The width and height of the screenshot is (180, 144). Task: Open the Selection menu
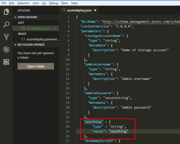pos(23,3)
